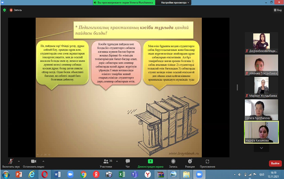
Task: Switch layout using the Вид button
Action: tap(277, 10)
